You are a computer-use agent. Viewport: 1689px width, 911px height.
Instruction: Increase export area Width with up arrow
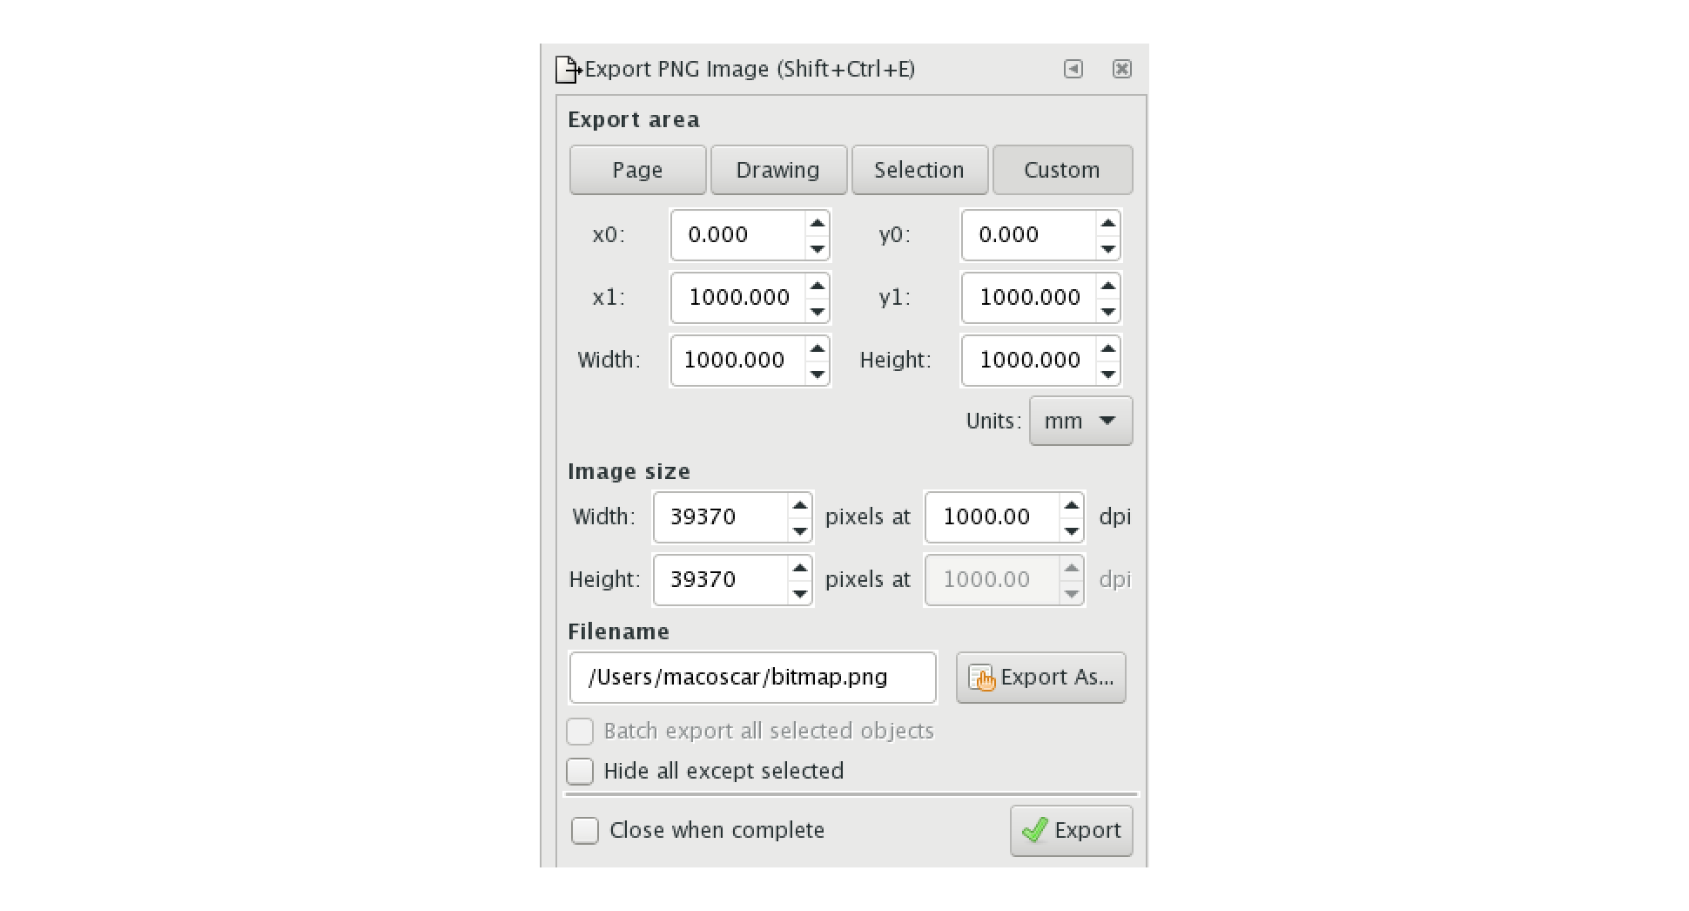817,349
